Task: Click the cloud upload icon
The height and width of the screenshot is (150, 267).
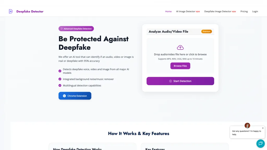Action: click(180, 47)
